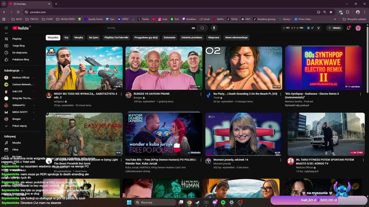This screenshot has height=207, width=369.
Task: Open the Twitter bookmark
Action: click(143, 19)
